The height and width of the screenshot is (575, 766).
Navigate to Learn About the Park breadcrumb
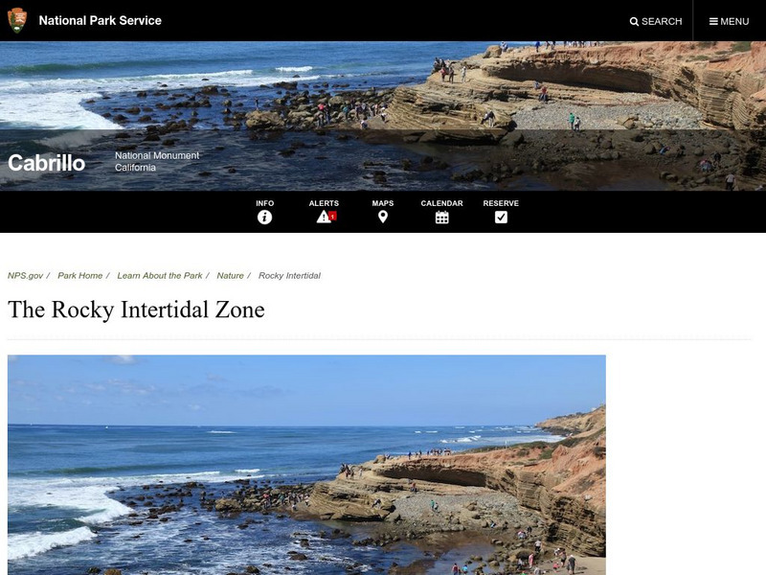pos(160,276)
